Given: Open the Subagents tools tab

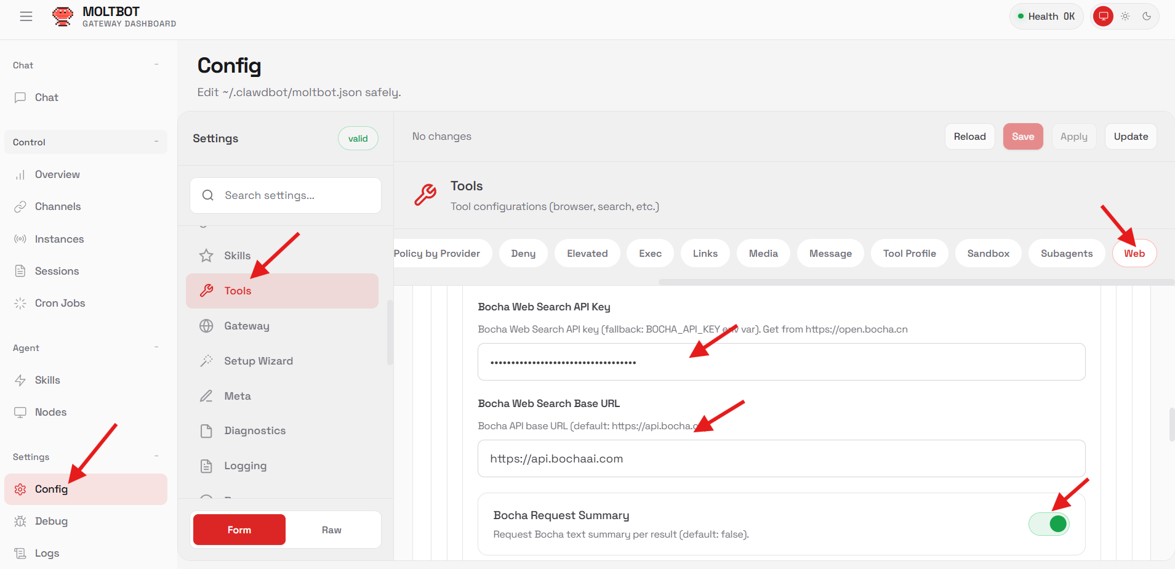Looking at the screenshot, I should coord(1067,253).
